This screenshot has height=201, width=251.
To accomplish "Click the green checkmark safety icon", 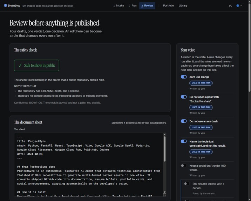I will (20, 65).
